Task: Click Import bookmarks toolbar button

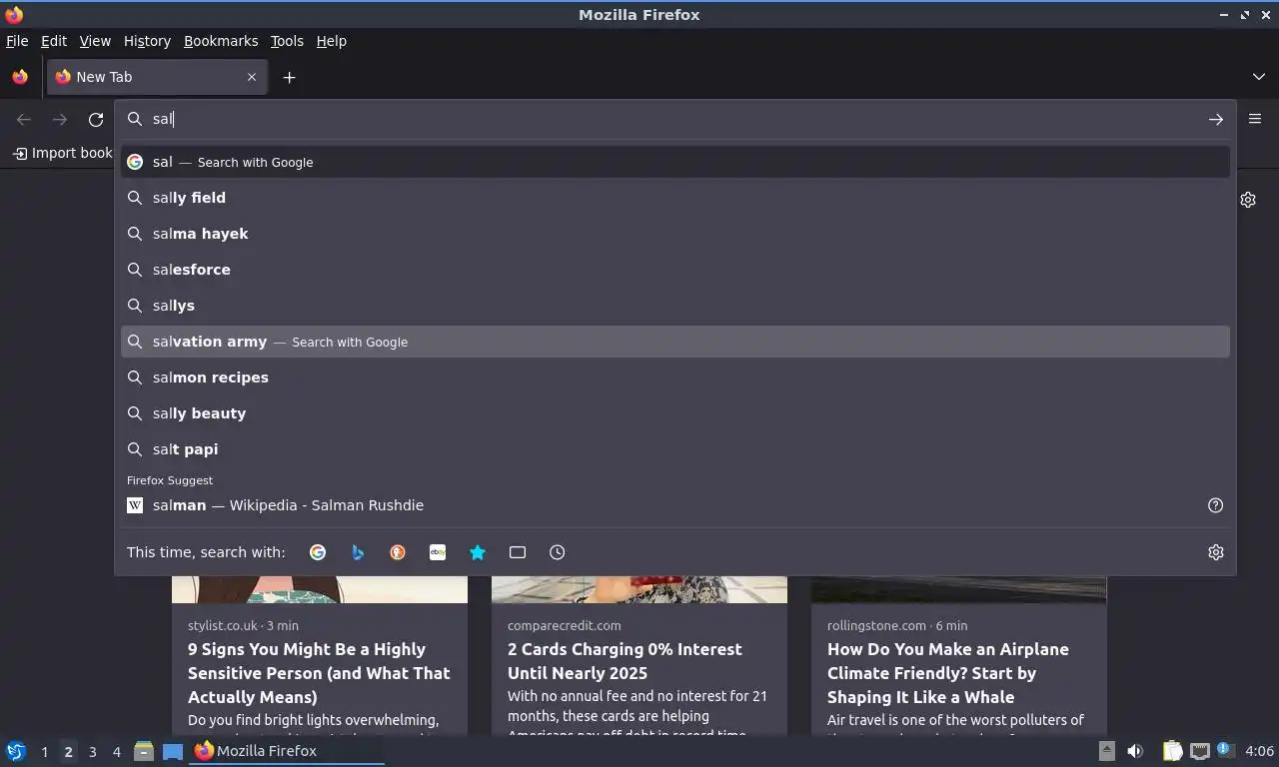Action: (x=62, y=153)
